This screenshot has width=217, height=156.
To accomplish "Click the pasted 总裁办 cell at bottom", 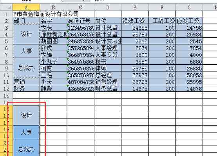I will pyautogui.click(x=26, y=148).
